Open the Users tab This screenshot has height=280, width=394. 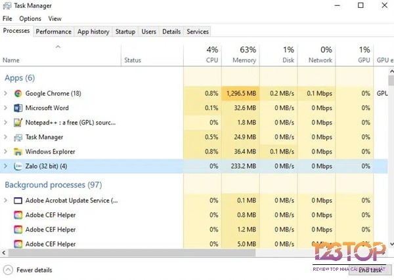(149, 31)
